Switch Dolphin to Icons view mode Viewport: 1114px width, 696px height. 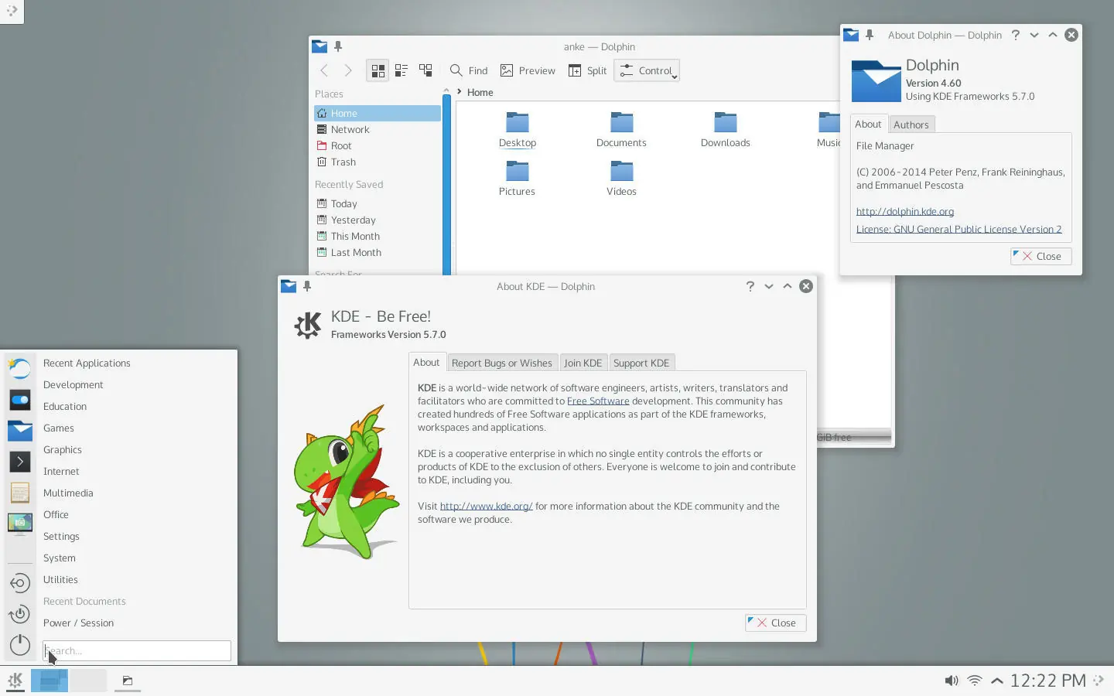coord(378,70)
